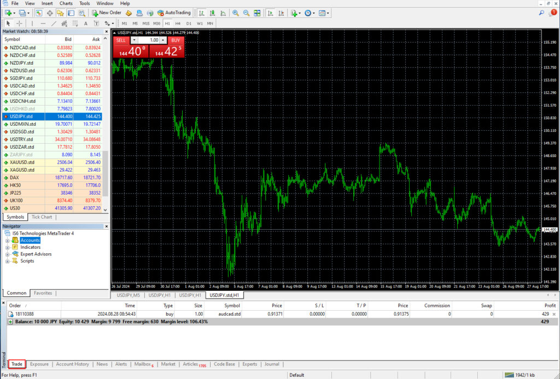Image resolution: width=560 pixels, height=379 pixels.
Task: Click the signals broadcast icon beside AutoTrading
Action: pos(150,13)
